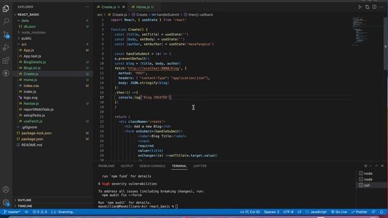The image size is (388, 218).
Task: Open the Manage gear icon
Action: click(5, 203)
